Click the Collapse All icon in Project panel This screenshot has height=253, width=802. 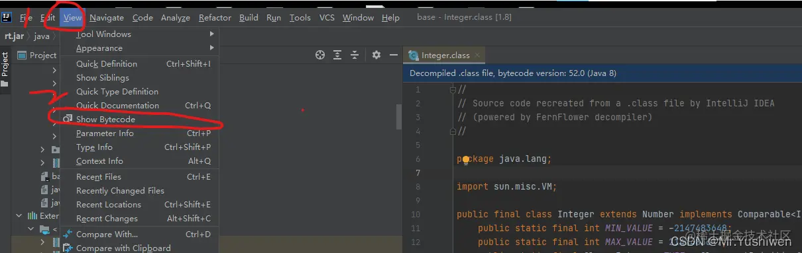[x=355, y=55]
